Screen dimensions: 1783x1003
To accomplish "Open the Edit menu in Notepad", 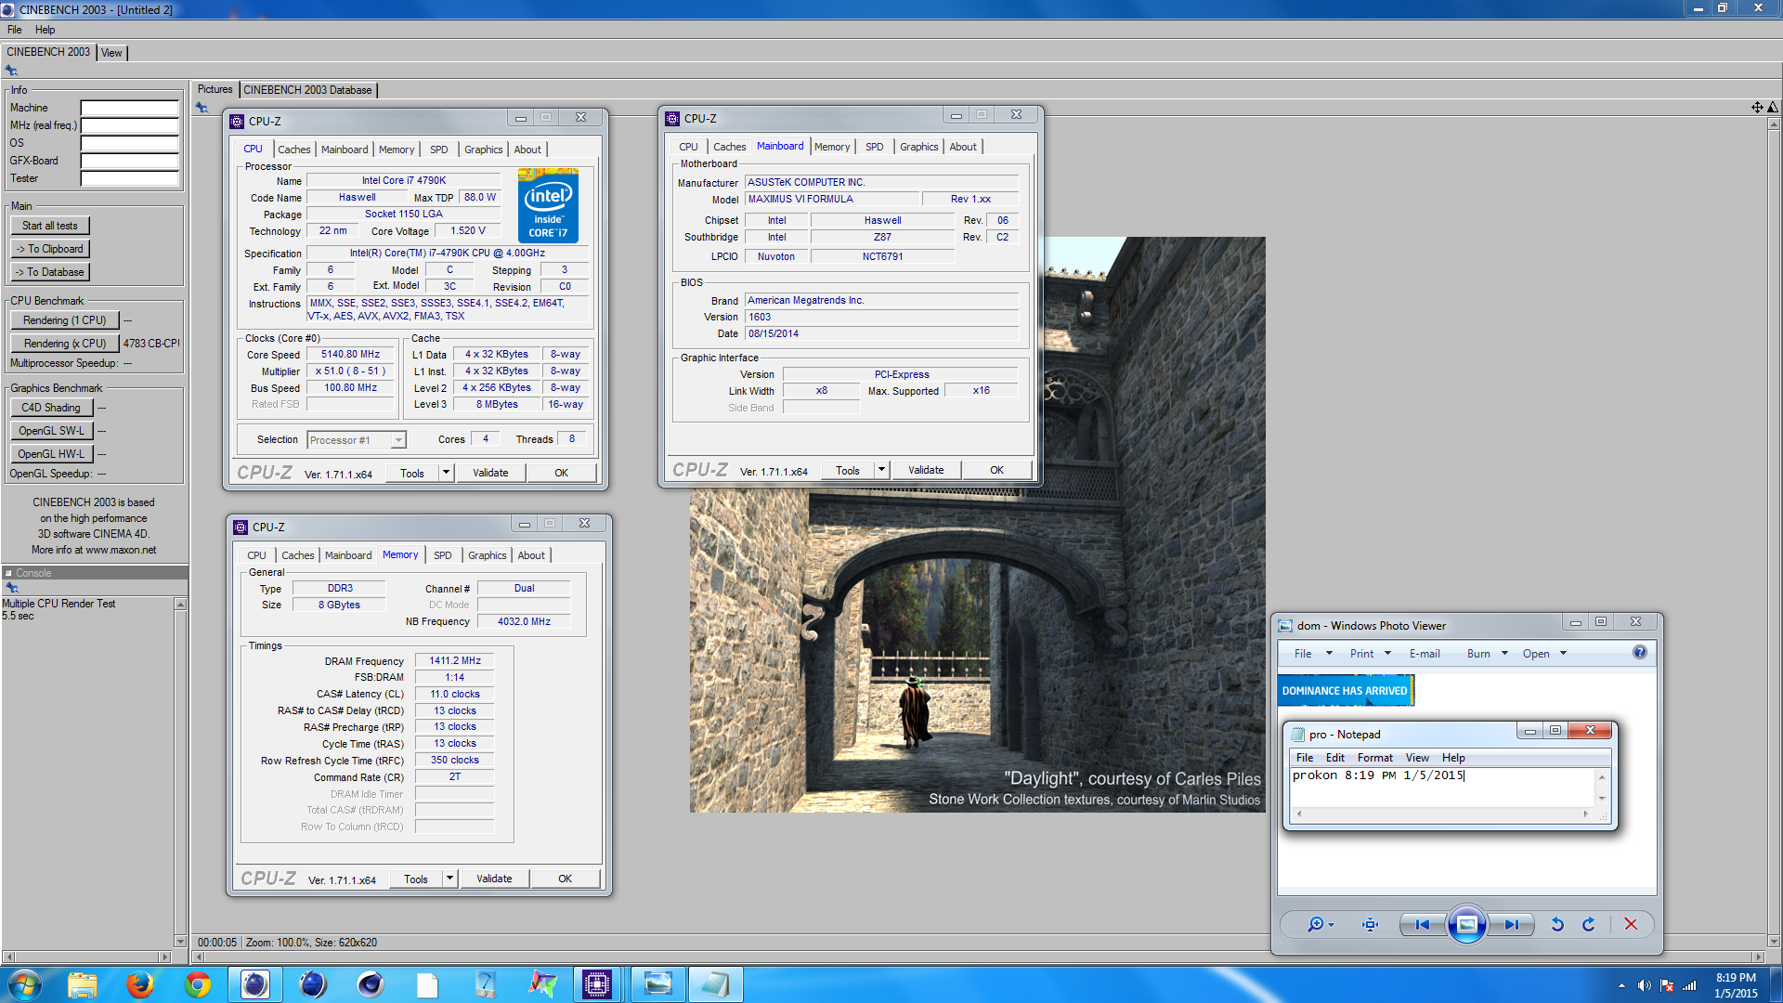I will point(1334,758).
